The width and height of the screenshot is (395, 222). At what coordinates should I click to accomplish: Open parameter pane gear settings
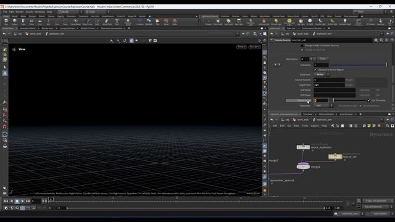(x=376, y=40)
